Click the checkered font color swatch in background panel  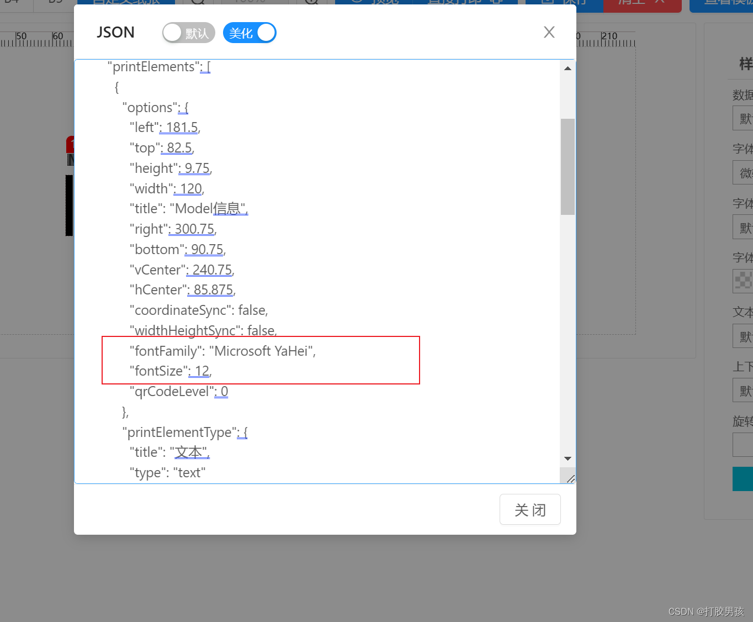coord(743,281)
